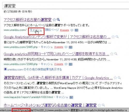Viewport: 129px width, 112px height.
Task: Click the search box containing 運営堂
Action: pos(65,6)
